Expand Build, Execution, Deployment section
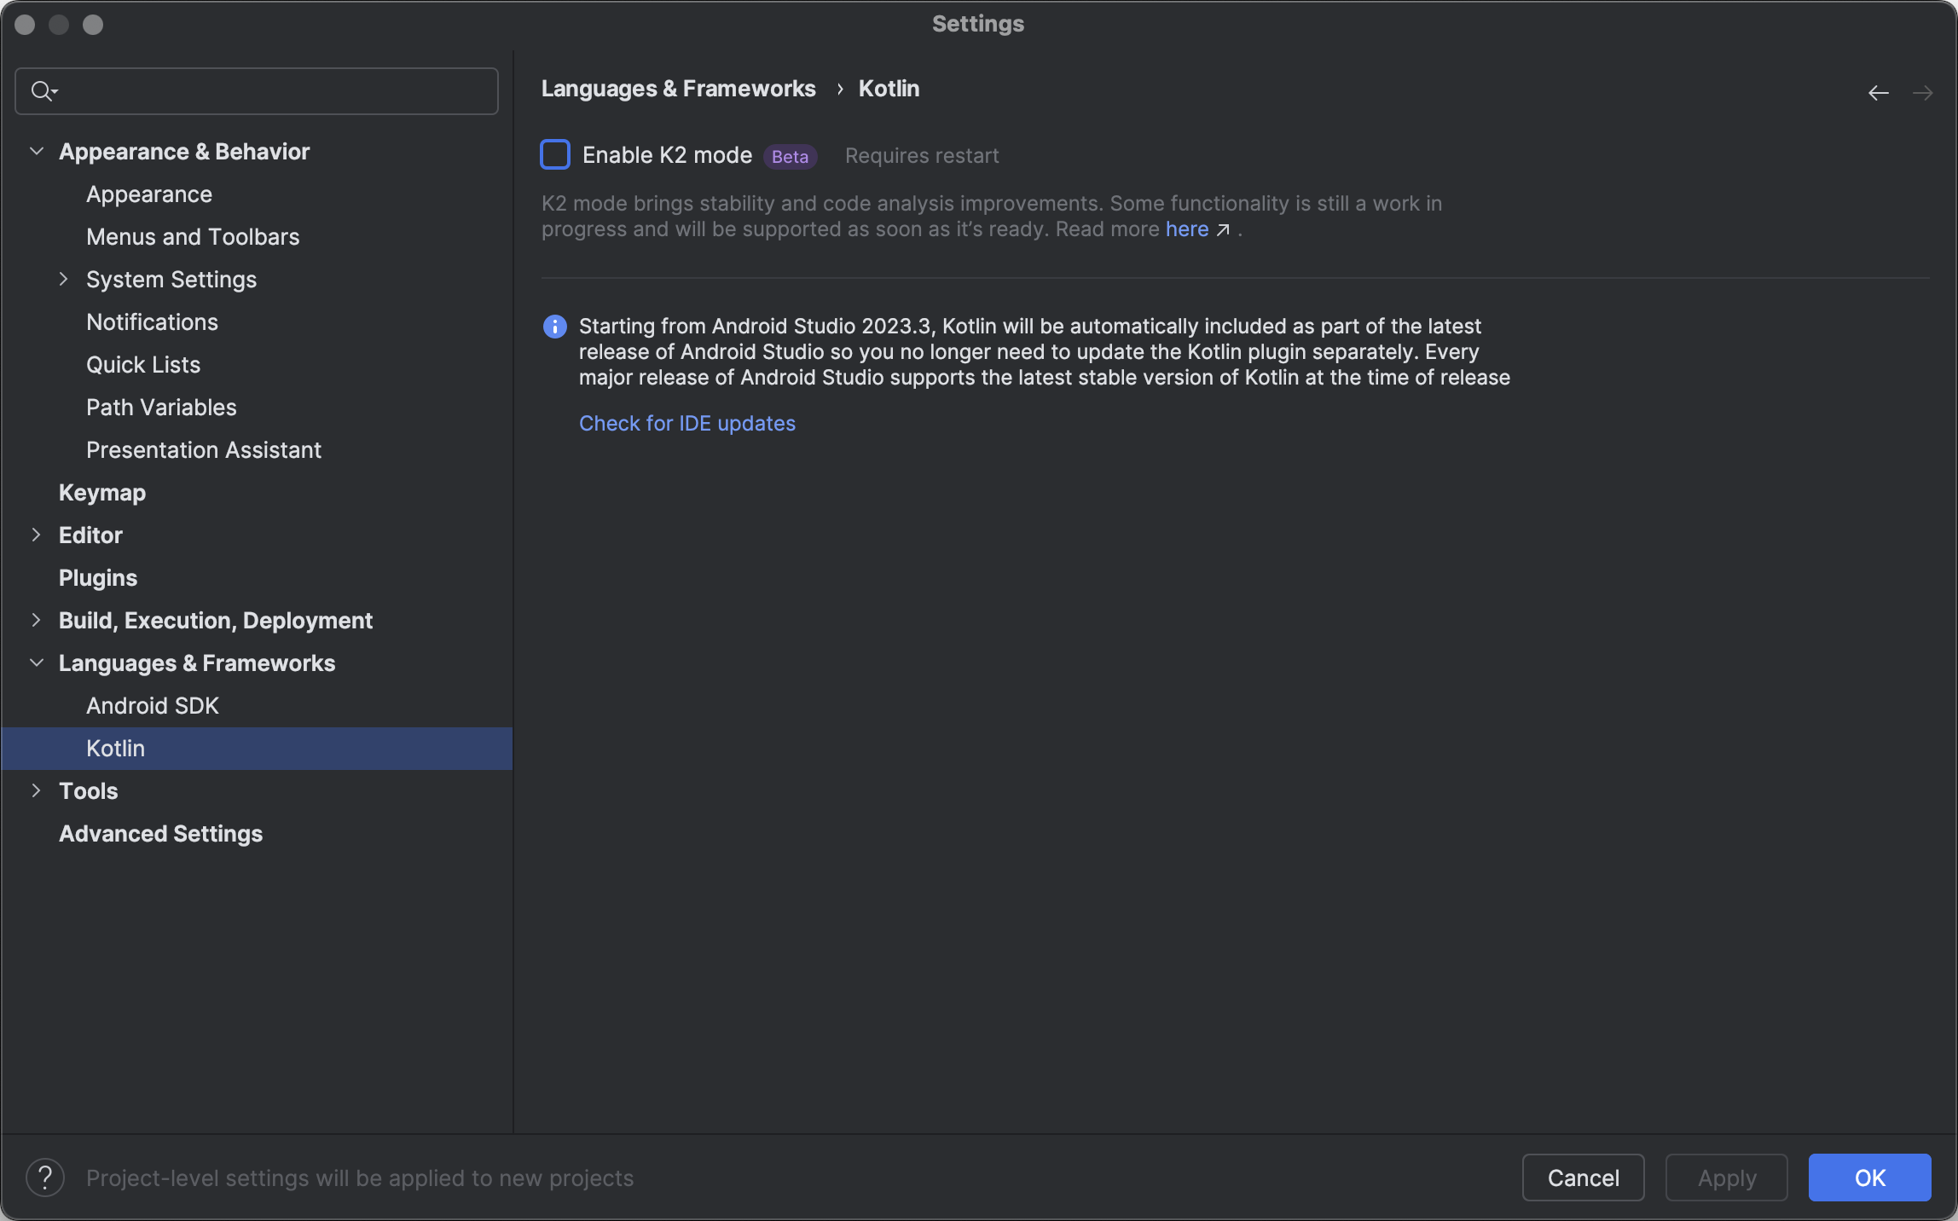The width and height of the screenshot is (1958, 1221). pos(37,621)
